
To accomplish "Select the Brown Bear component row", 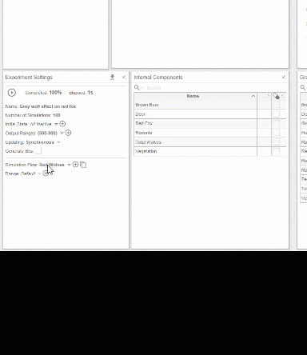I will tap(210, 105).
